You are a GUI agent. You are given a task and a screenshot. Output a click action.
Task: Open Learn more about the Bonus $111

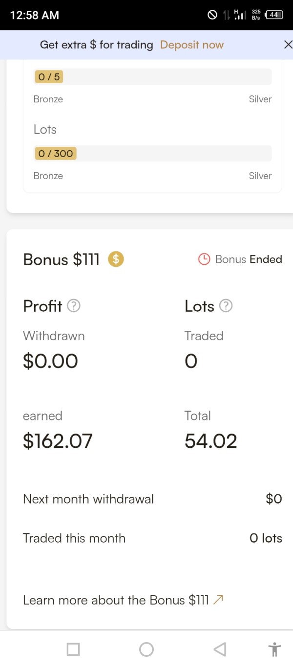[x=116, y=600]
